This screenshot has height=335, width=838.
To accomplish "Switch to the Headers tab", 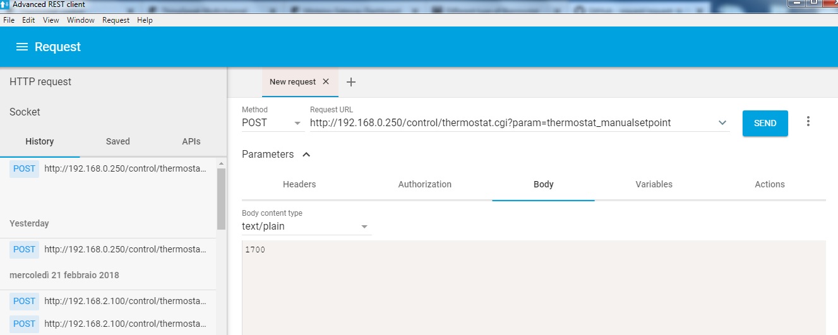I will click(299, 184).
